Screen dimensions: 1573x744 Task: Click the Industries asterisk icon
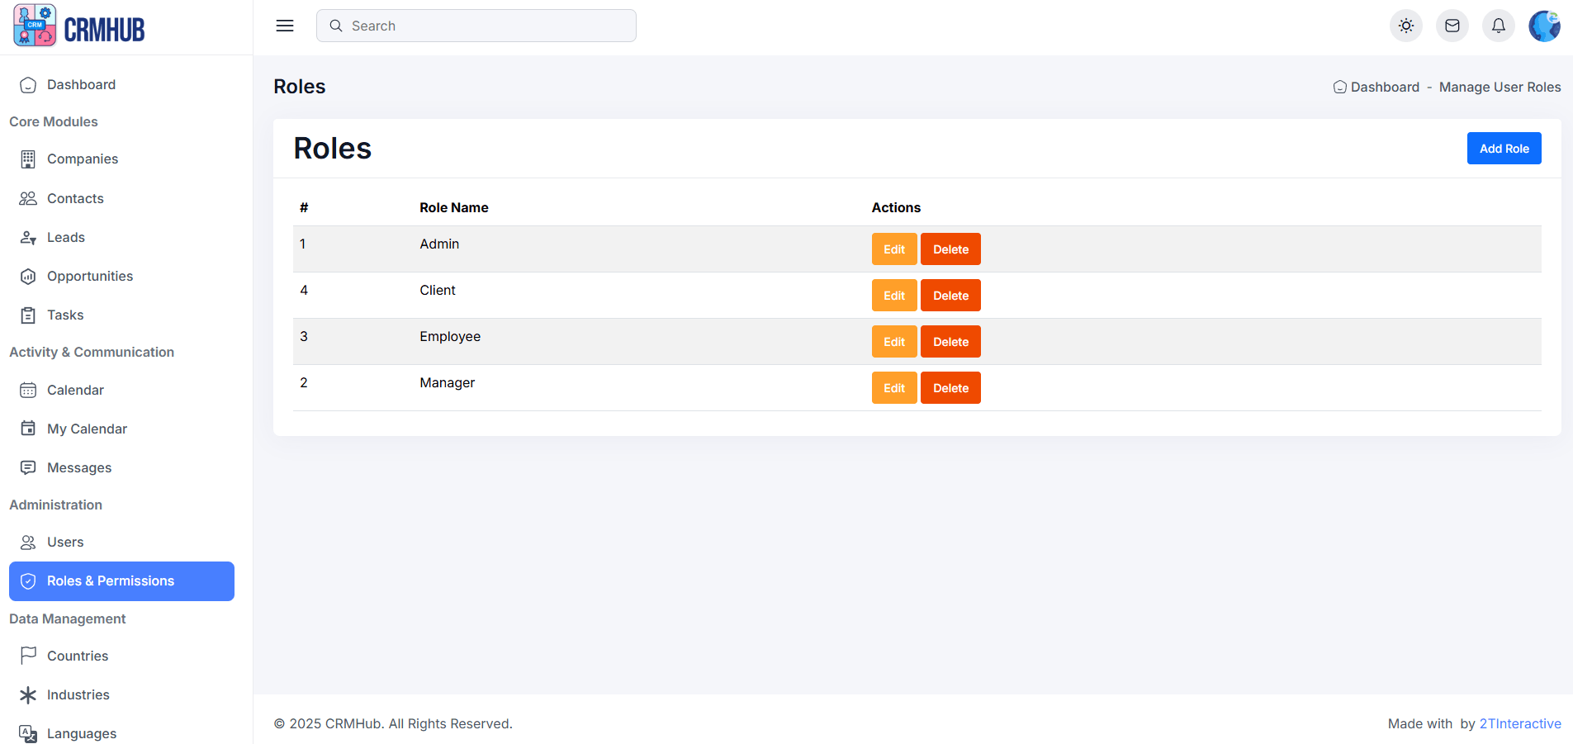pyautogui.click(x=28, y=695)
